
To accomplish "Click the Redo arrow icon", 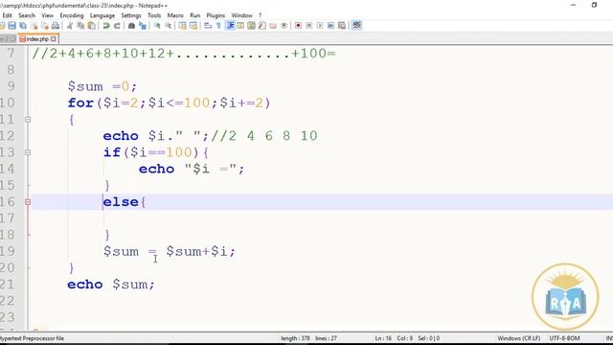I will (x=117, y=26).
